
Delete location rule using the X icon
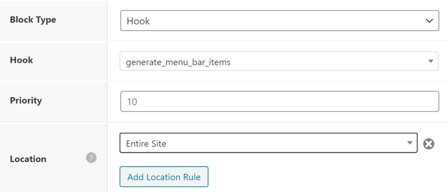point(429,144)
